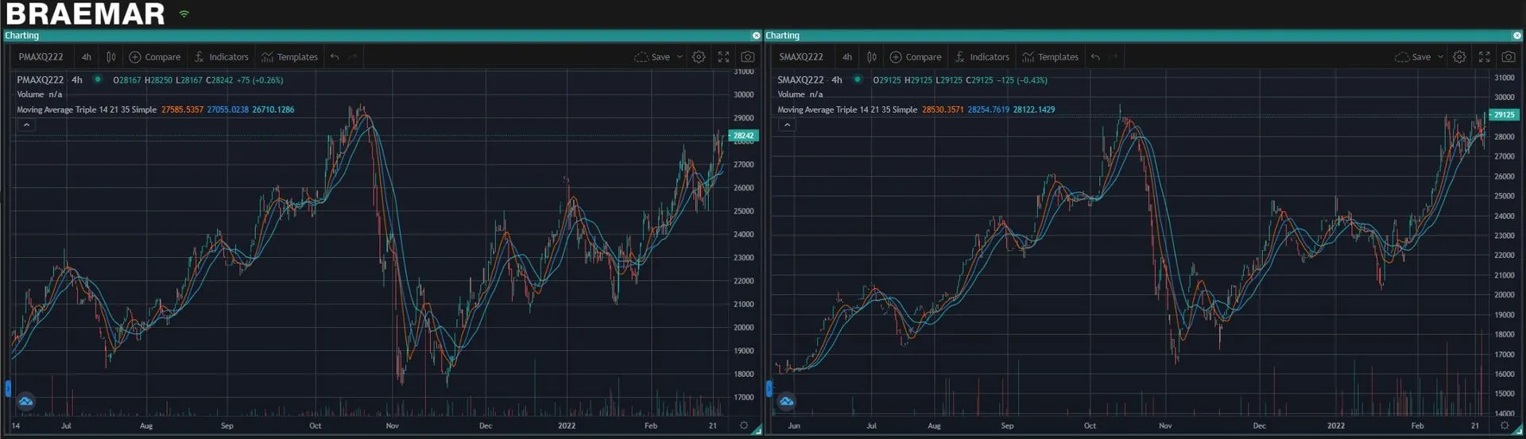Open Templates dropdown in right chart

tap(1050, 57)
